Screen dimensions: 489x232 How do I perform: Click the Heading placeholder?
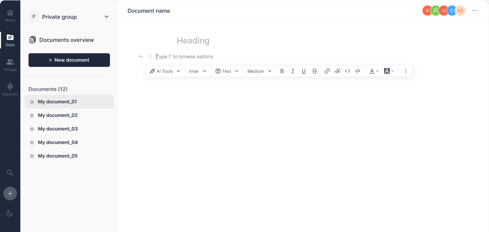[x=193, y=41]
